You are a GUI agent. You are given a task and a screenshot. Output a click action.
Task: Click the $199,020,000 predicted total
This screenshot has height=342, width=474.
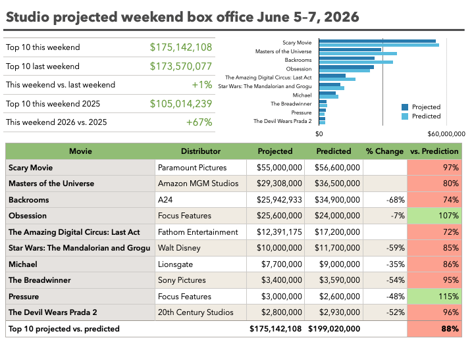tap(334, 329)
